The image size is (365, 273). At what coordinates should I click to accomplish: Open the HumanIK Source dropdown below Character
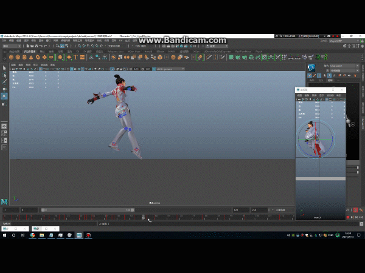tap(344, 70)
